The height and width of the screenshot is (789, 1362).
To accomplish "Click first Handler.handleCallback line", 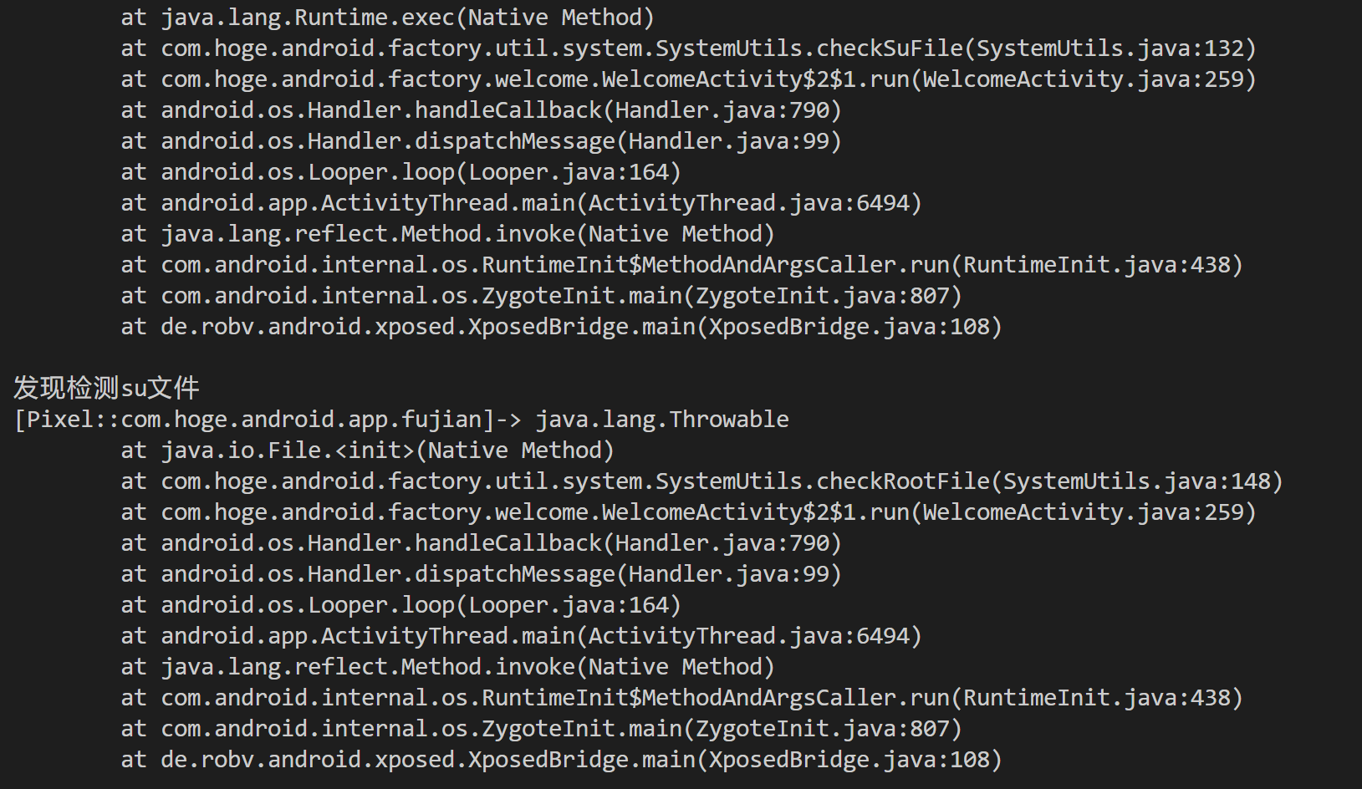I will (x=481, y=110).
